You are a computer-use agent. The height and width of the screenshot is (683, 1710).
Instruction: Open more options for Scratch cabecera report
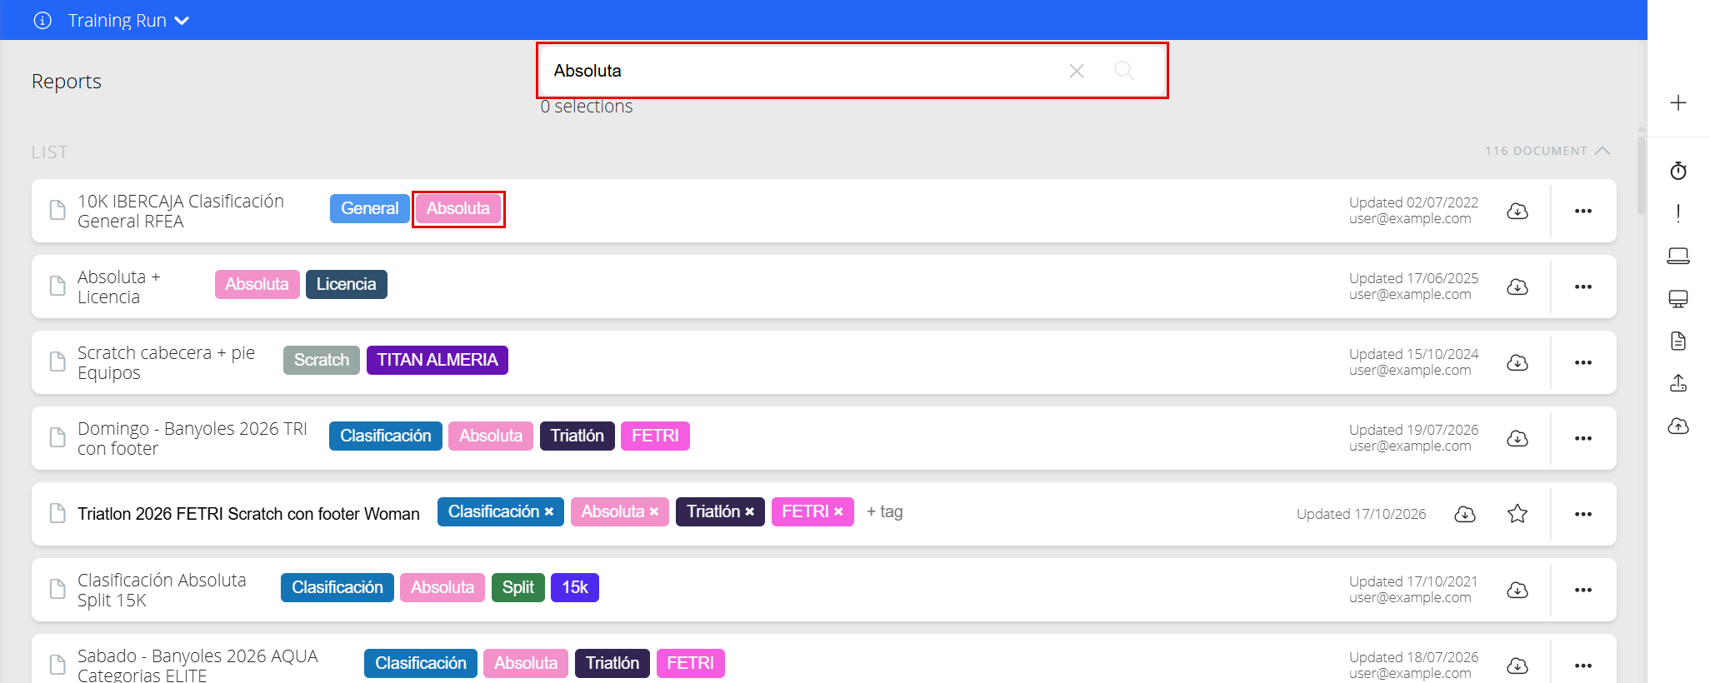click(x=1583, y=362)
